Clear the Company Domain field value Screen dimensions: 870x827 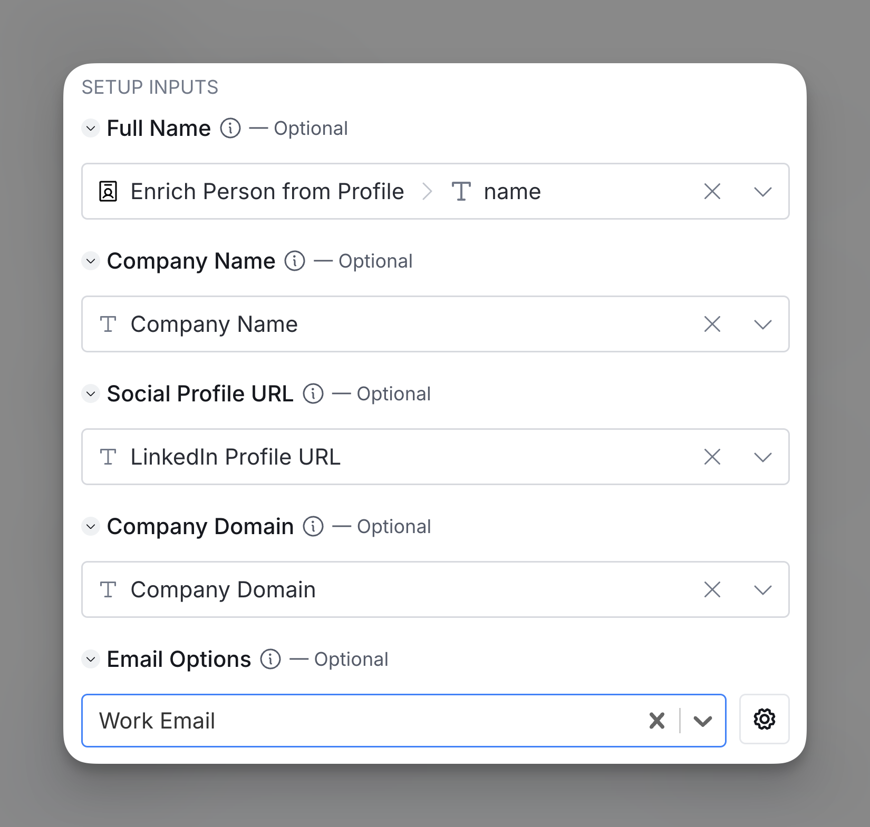pyautogui.click(x=712, y=589)
